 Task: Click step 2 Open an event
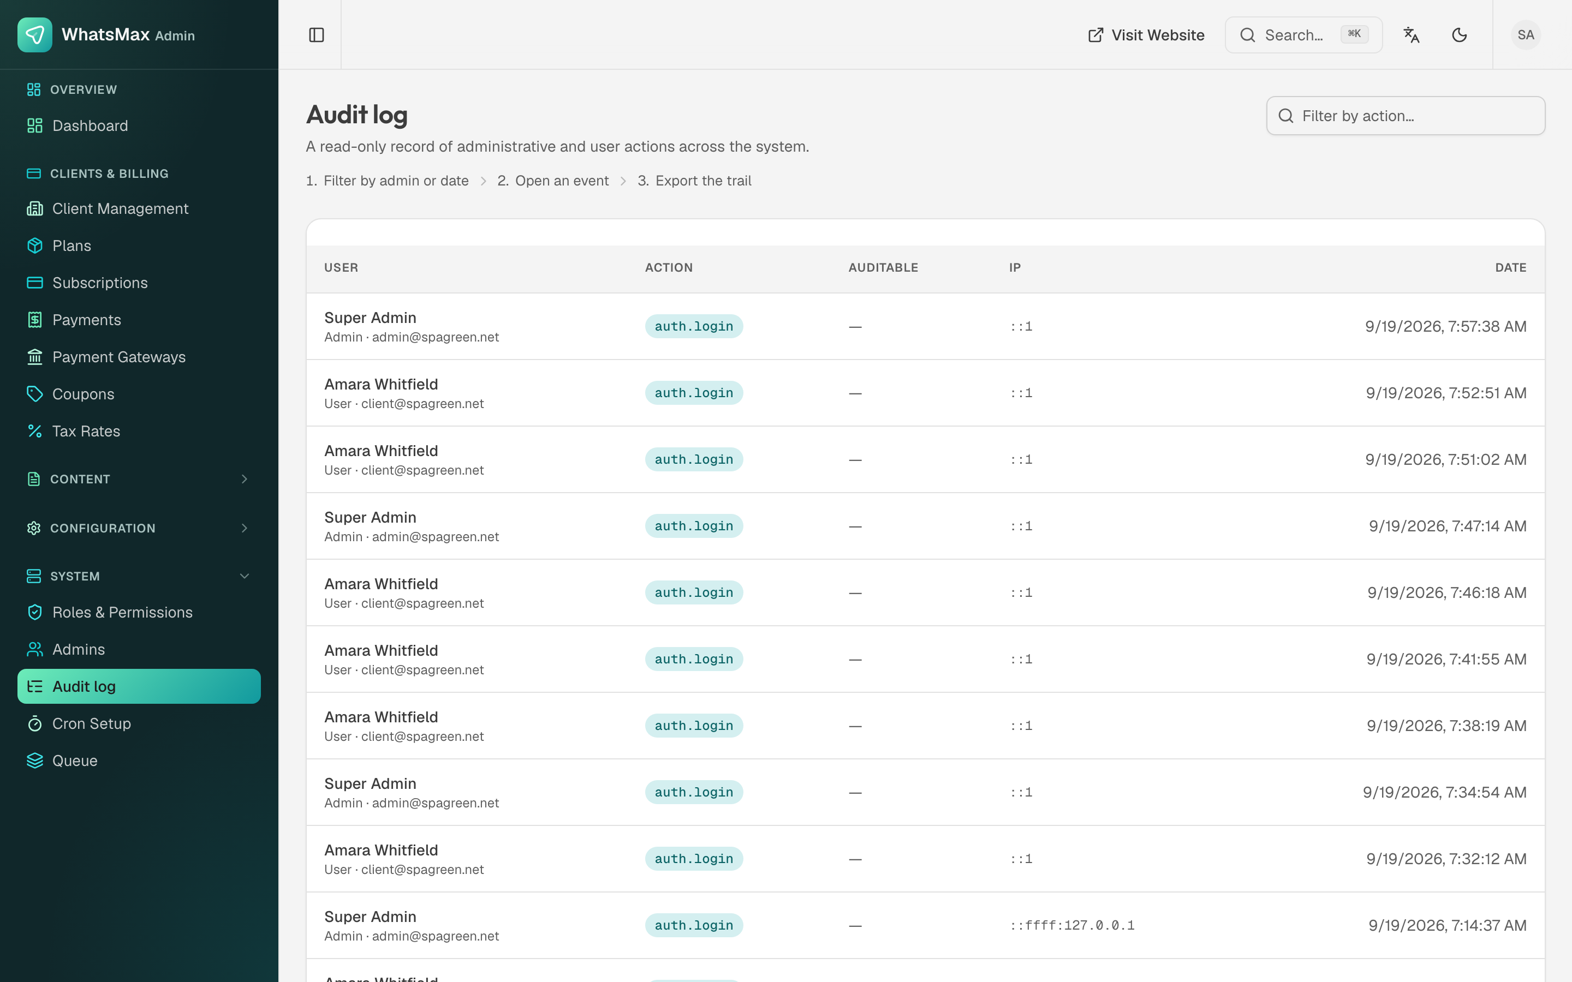pos(553,181)
